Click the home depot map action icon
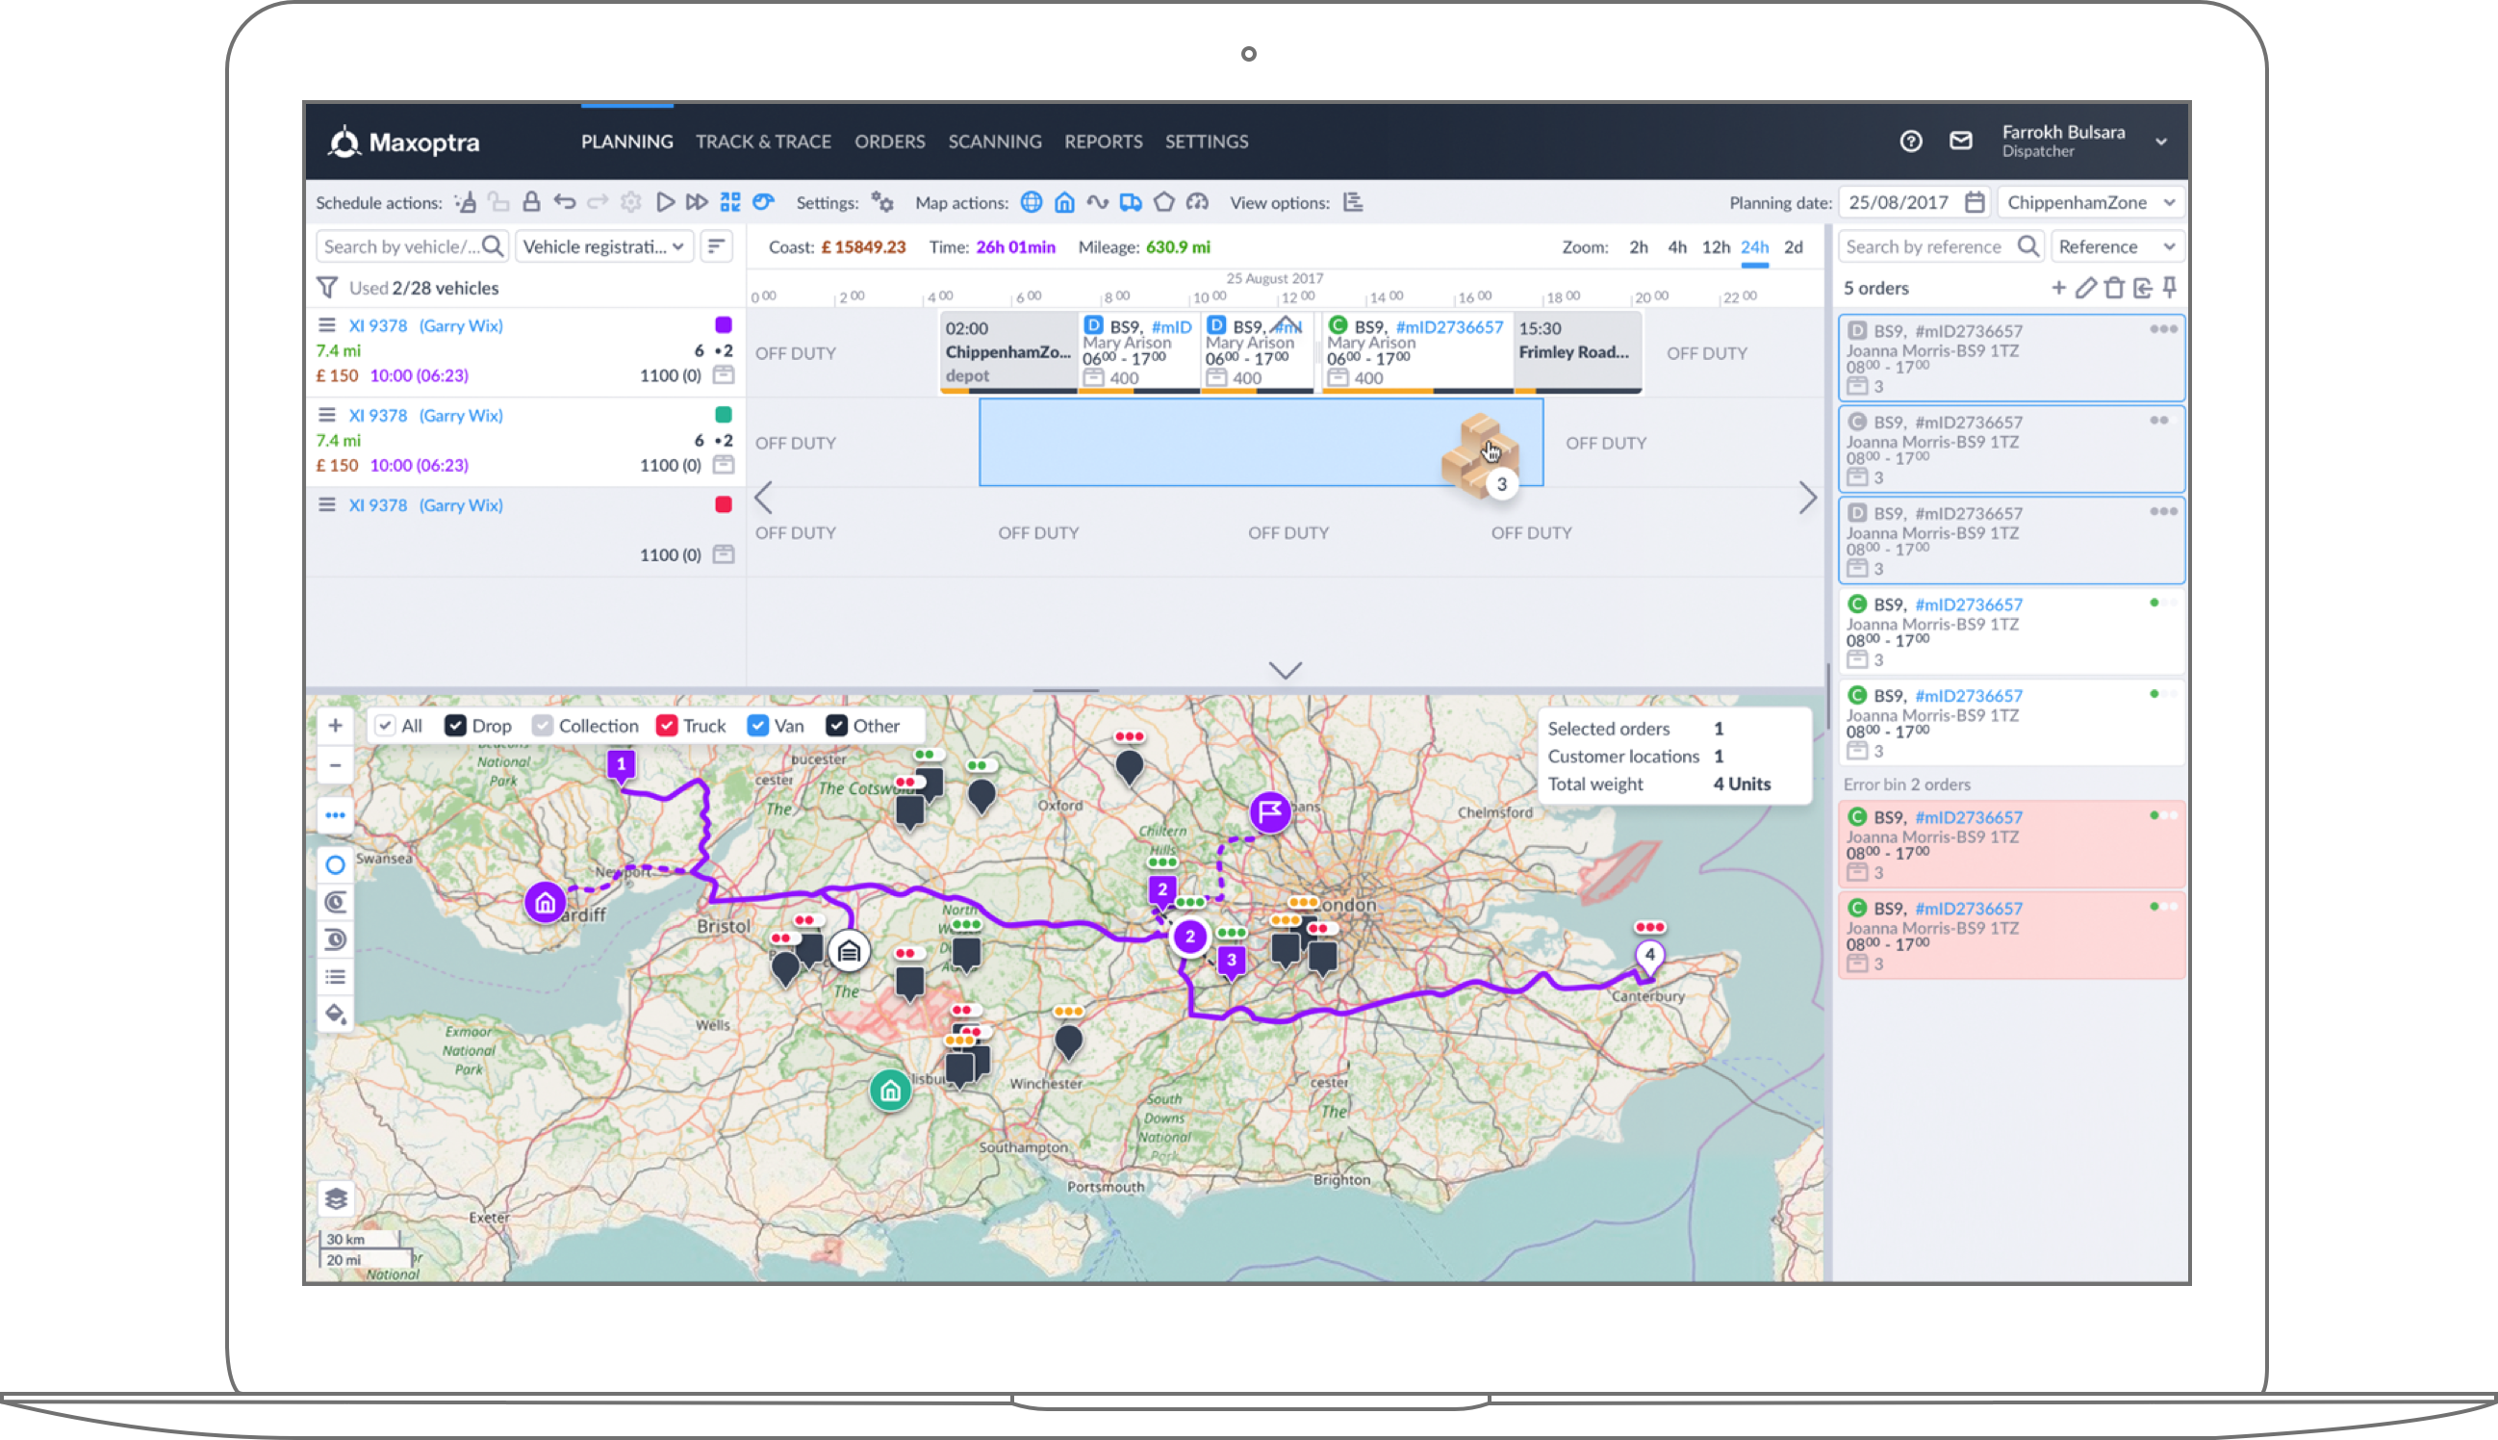Viewport: 2498px width, 1440px height. pos(1063,202)
